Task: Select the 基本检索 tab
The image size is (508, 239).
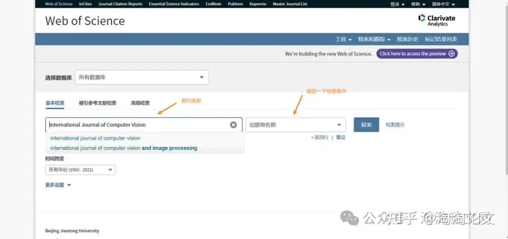Action: click(55, 103)
